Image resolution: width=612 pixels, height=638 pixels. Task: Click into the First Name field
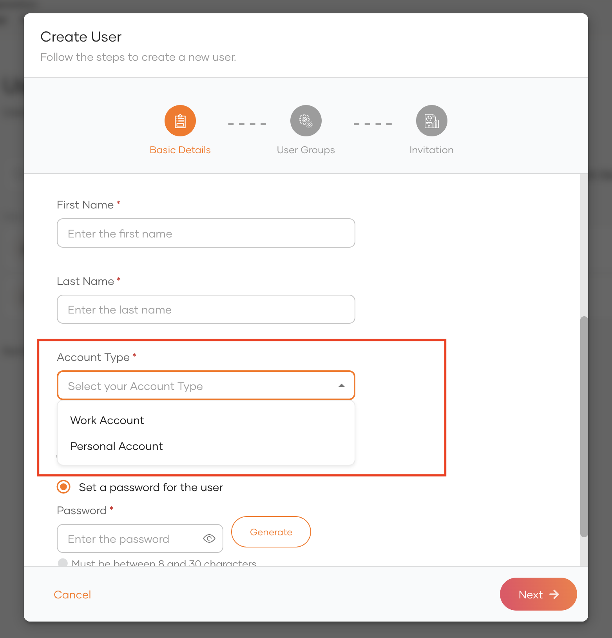pyautogui.click(x=206, y=233)
